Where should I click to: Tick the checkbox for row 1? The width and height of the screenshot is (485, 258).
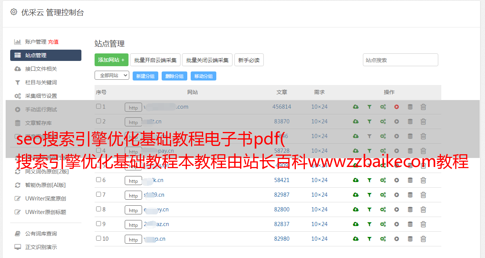click(x=98, y=106)
